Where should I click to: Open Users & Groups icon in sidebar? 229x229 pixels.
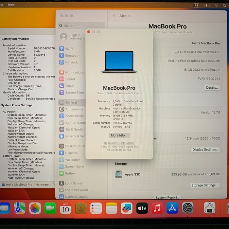coord(62,197)
